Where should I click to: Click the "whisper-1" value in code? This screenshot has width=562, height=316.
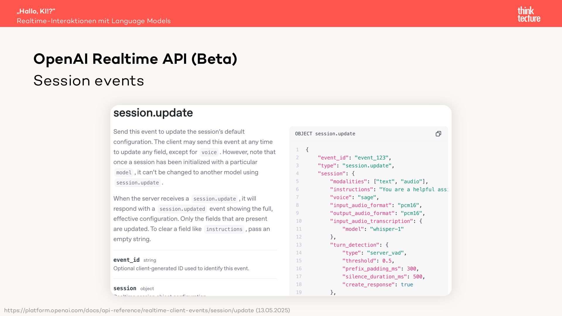[387, 229]
